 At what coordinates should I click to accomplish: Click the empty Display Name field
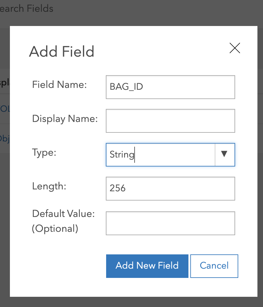(170, 121)
